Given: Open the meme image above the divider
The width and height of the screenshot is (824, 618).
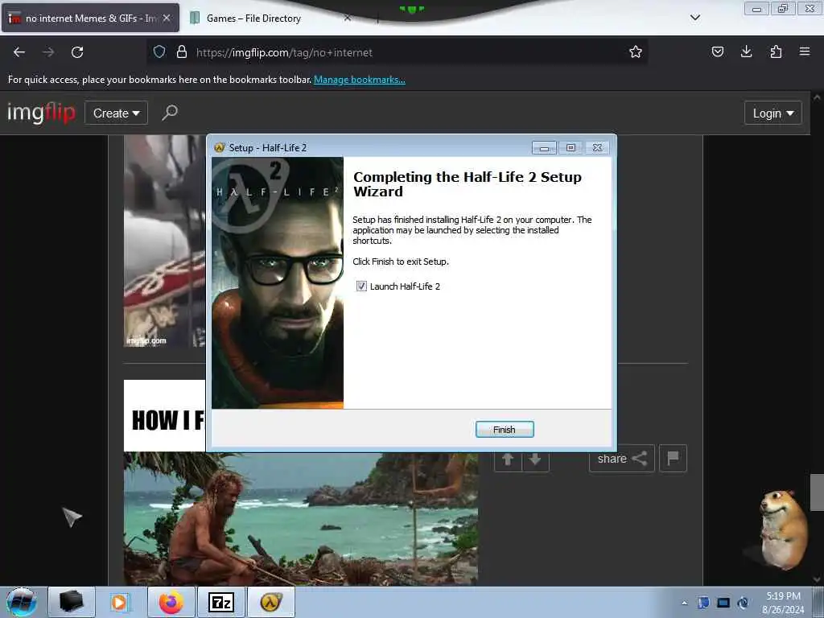Looking at the screenshot, I should [164, 241].
